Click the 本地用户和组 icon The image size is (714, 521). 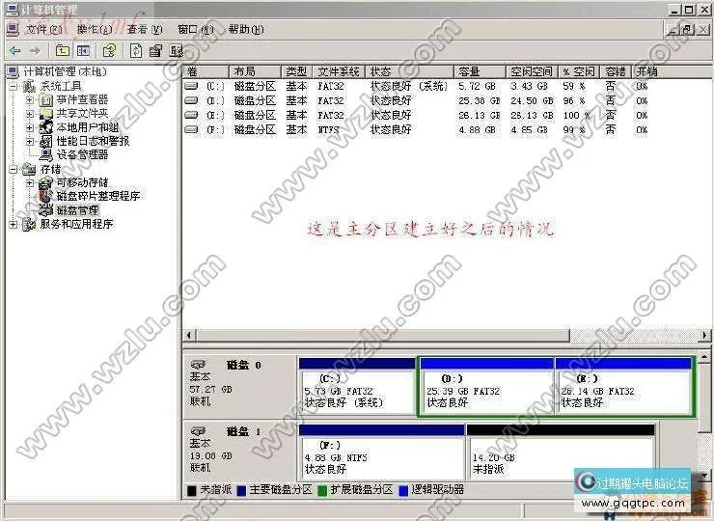click(46, 127)
